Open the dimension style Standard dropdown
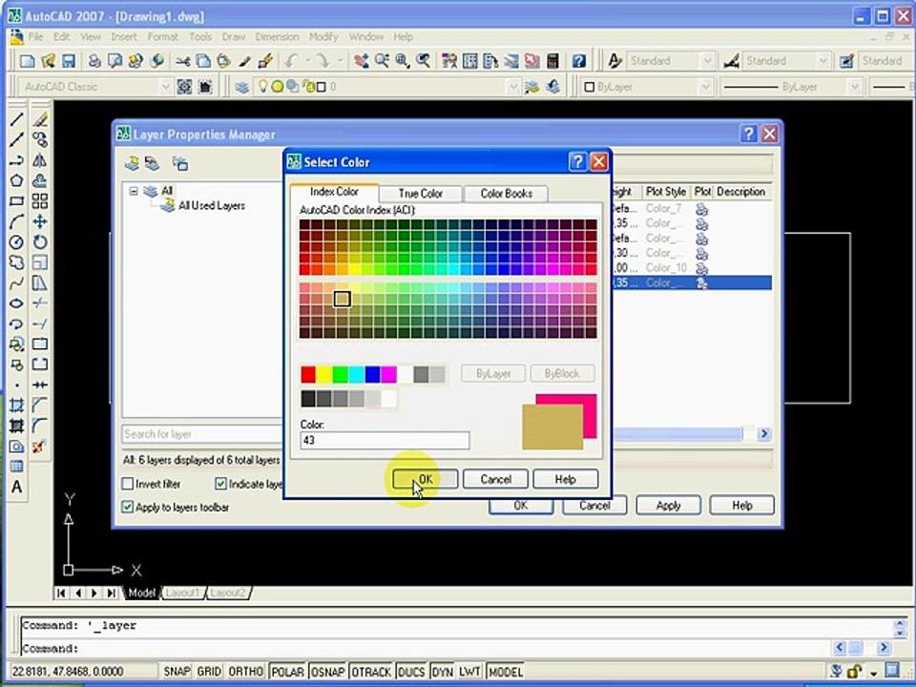The image size is (916, 687). point(822,61)
